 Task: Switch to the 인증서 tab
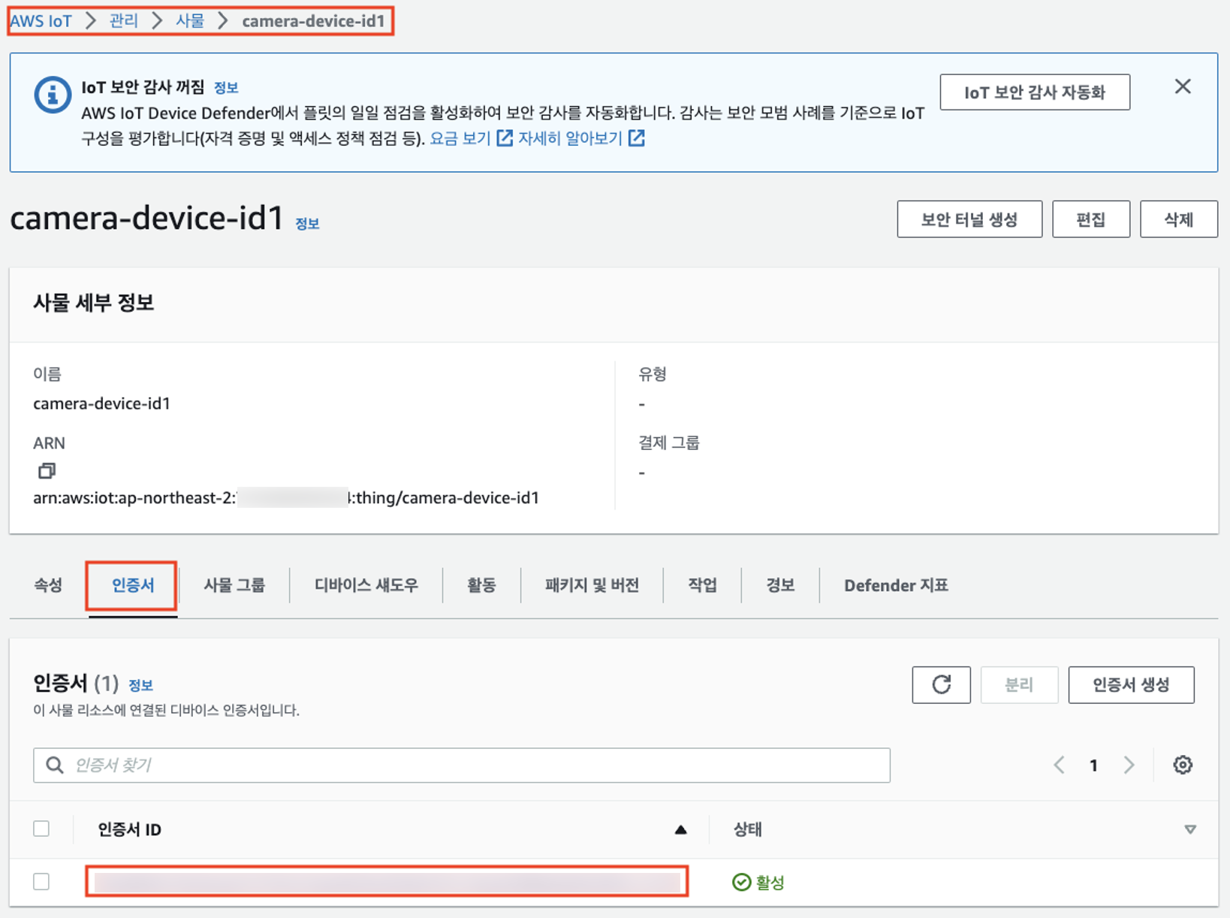point(133,585)
